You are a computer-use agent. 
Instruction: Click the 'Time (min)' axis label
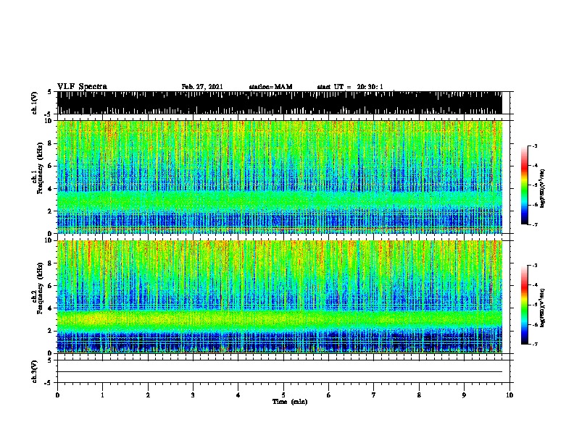(290, 402)
